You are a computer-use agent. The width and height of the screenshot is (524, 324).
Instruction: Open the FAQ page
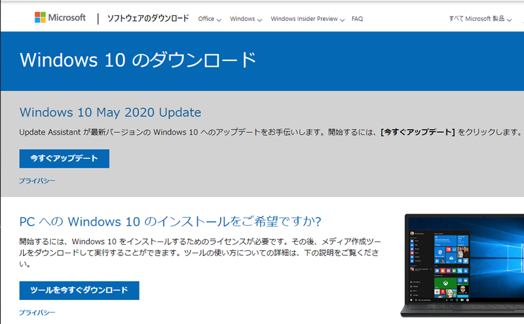357,19
